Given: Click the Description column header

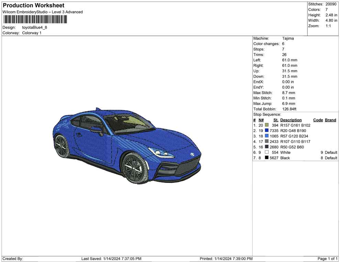Looking at the screenshot, I should coord(291,120).
